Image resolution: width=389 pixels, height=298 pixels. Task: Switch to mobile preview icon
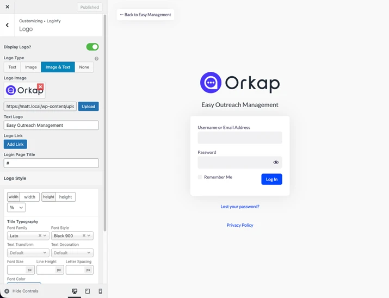tap(101, 291)
